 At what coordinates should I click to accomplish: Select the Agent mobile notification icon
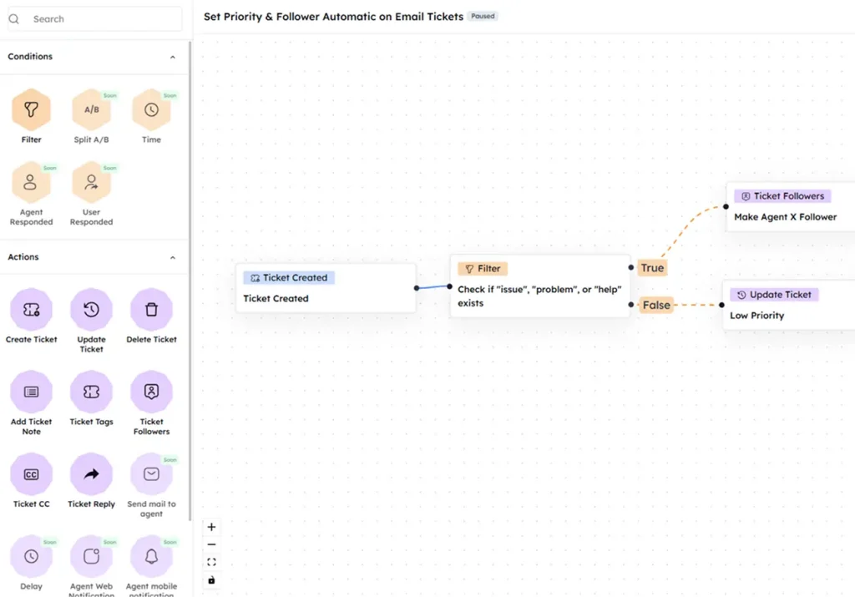pyautogui.click(x=151, y=557)
